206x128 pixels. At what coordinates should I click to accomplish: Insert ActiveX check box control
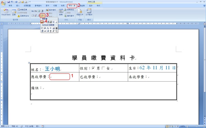(42, 28)
